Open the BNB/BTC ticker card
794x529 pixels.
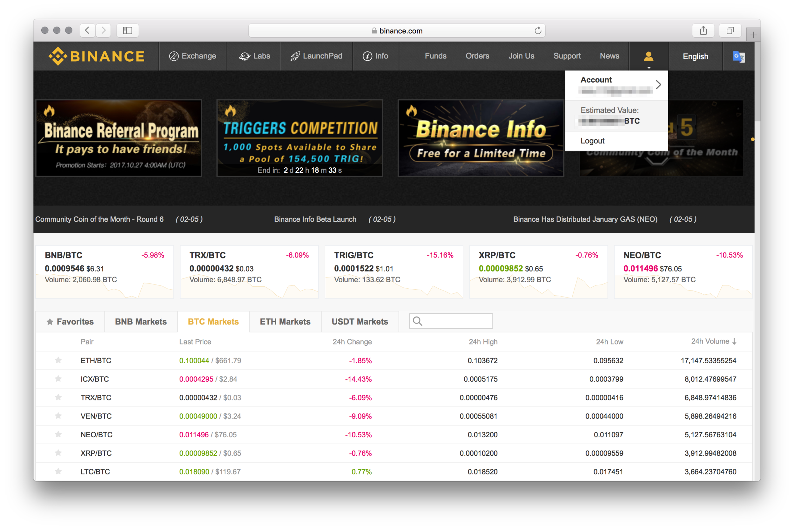click(x=104, y=272)
